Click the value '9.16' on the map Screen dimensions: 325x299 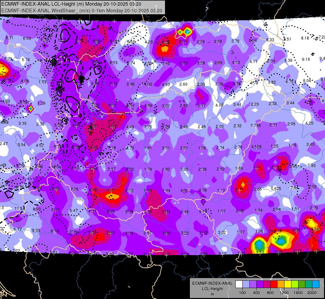tap(306, 59)
